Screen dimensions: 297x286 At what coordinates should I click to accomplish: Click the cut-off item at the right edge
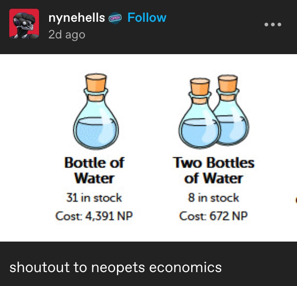296,199
